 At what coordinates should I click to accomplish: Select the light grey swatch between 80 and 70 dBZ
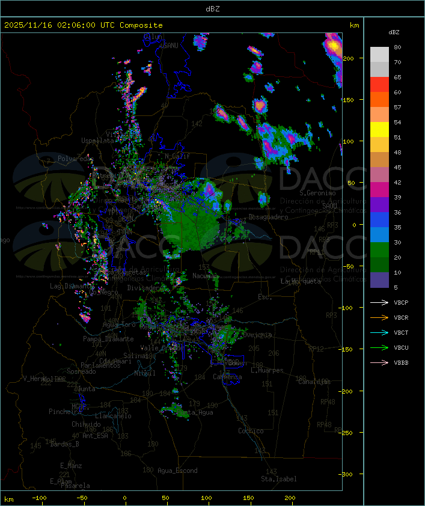coord(379,55)
